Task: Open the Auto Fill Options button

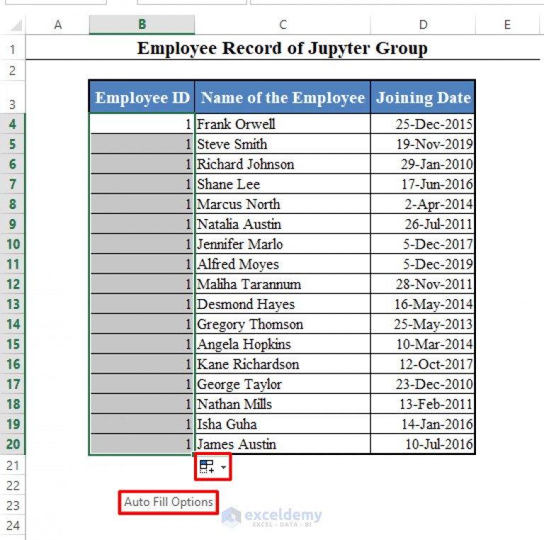Action: [x=212, y=467]
